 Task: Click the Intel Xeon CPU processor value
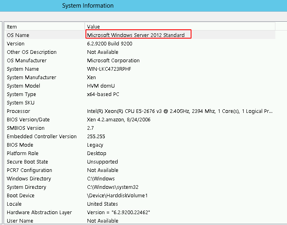tap(180, 111)
